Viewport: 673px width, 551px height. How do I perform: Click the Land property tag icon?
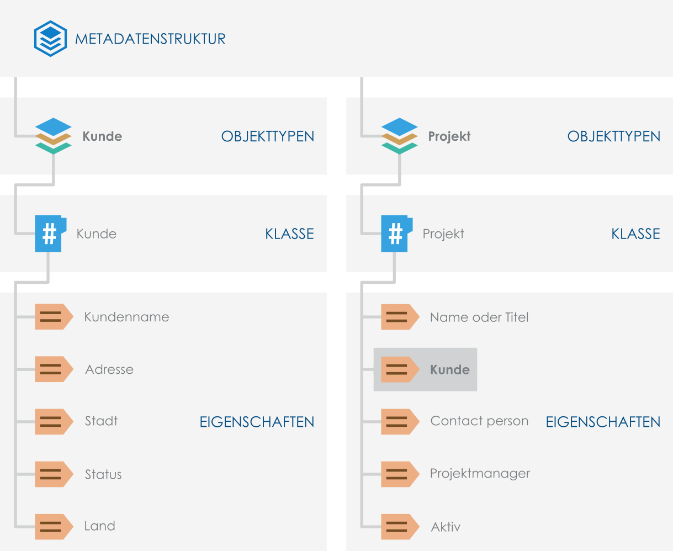coord(53,527)
